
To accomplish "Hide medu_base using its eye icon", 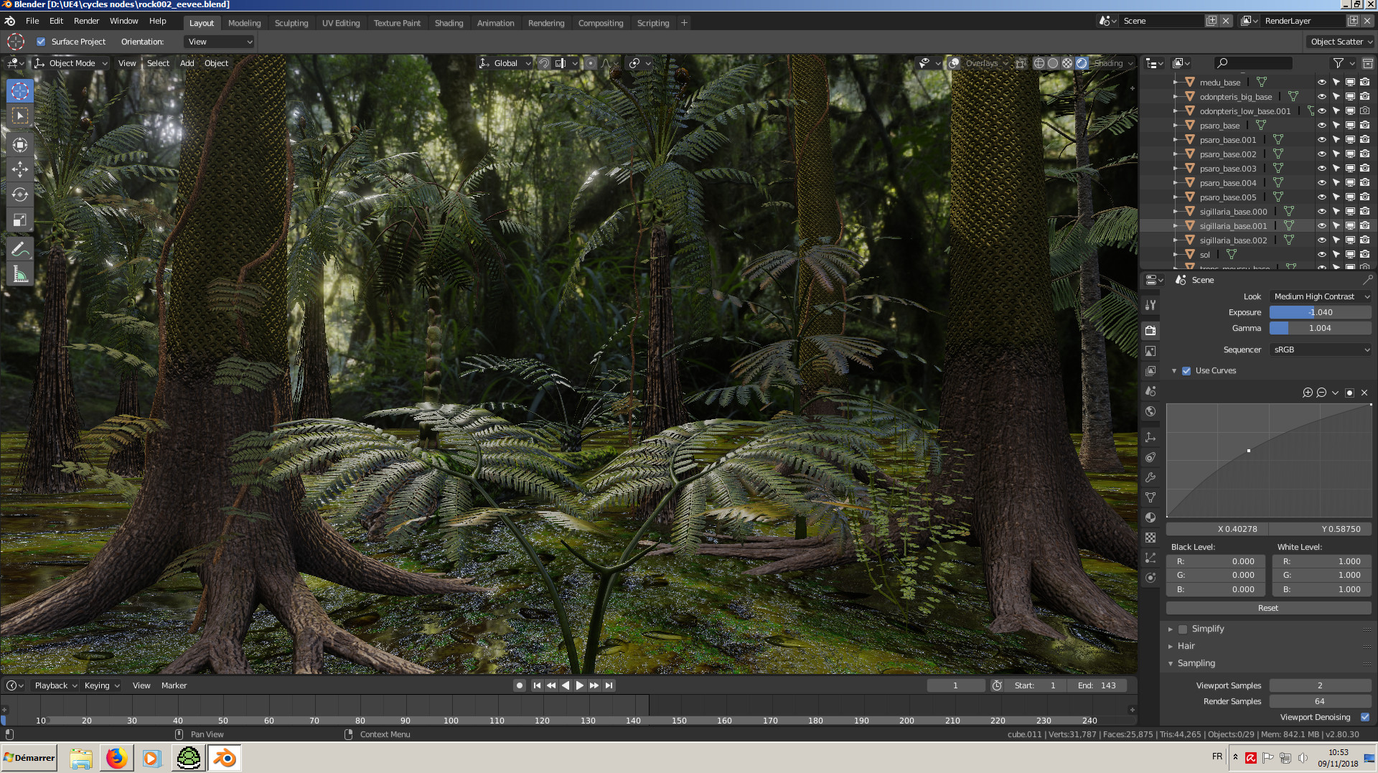I will (1322, 83).
